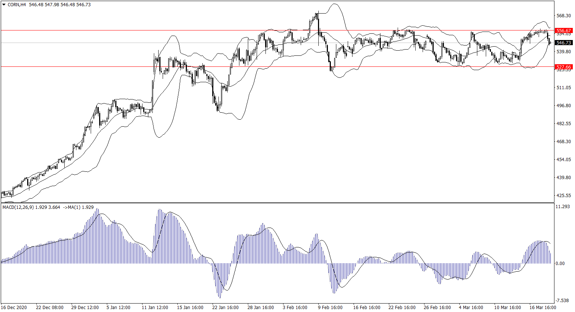Click 11.293 on the MACD scale

click(x=563, y=207)
